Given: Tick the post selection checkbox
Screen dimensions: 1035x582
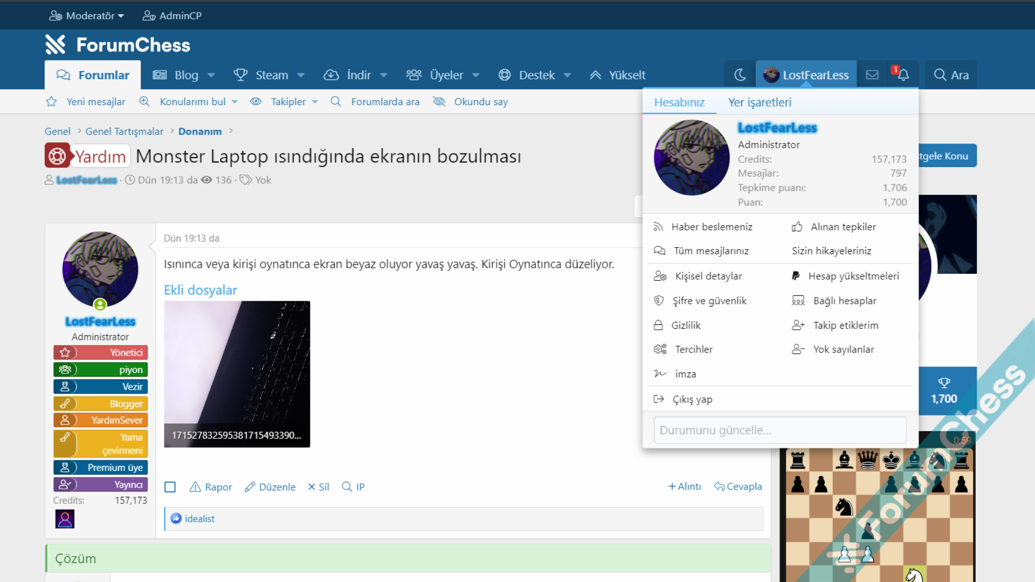Looking at the screenshot, I should (x=170, y=487).
